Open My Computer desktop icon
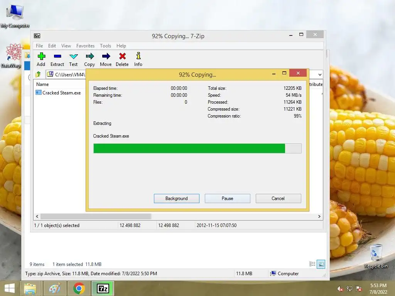This screenshot has width=395, height=296. point(15,15)
